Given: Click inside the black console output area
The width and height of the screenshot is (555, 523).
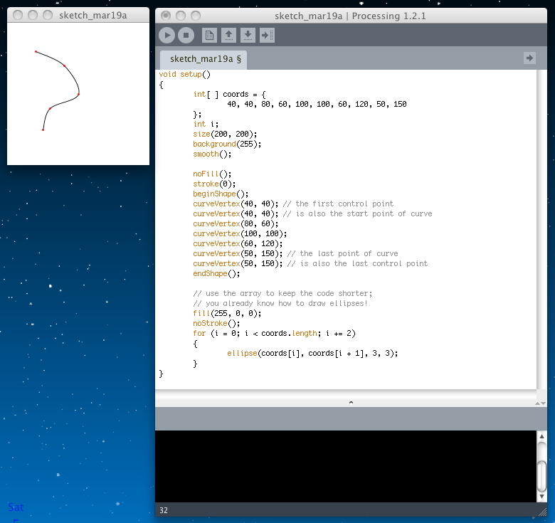Looking at the screenshot, I should (x=345, y=466).
